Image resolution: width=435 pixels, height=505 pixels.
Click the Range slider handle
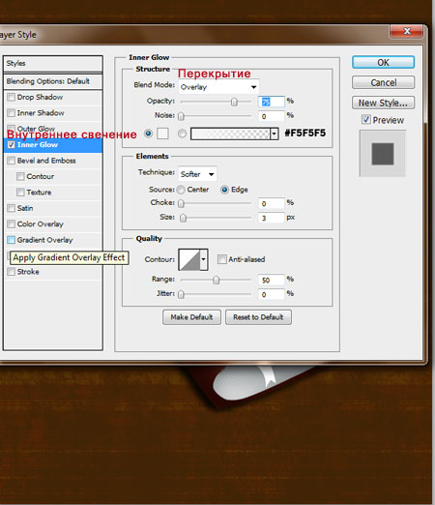[x=217, y=280]
